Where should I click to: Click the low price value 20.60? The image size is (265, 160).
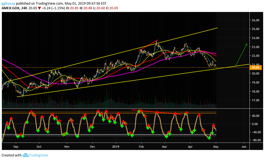(x=100, y=8)
